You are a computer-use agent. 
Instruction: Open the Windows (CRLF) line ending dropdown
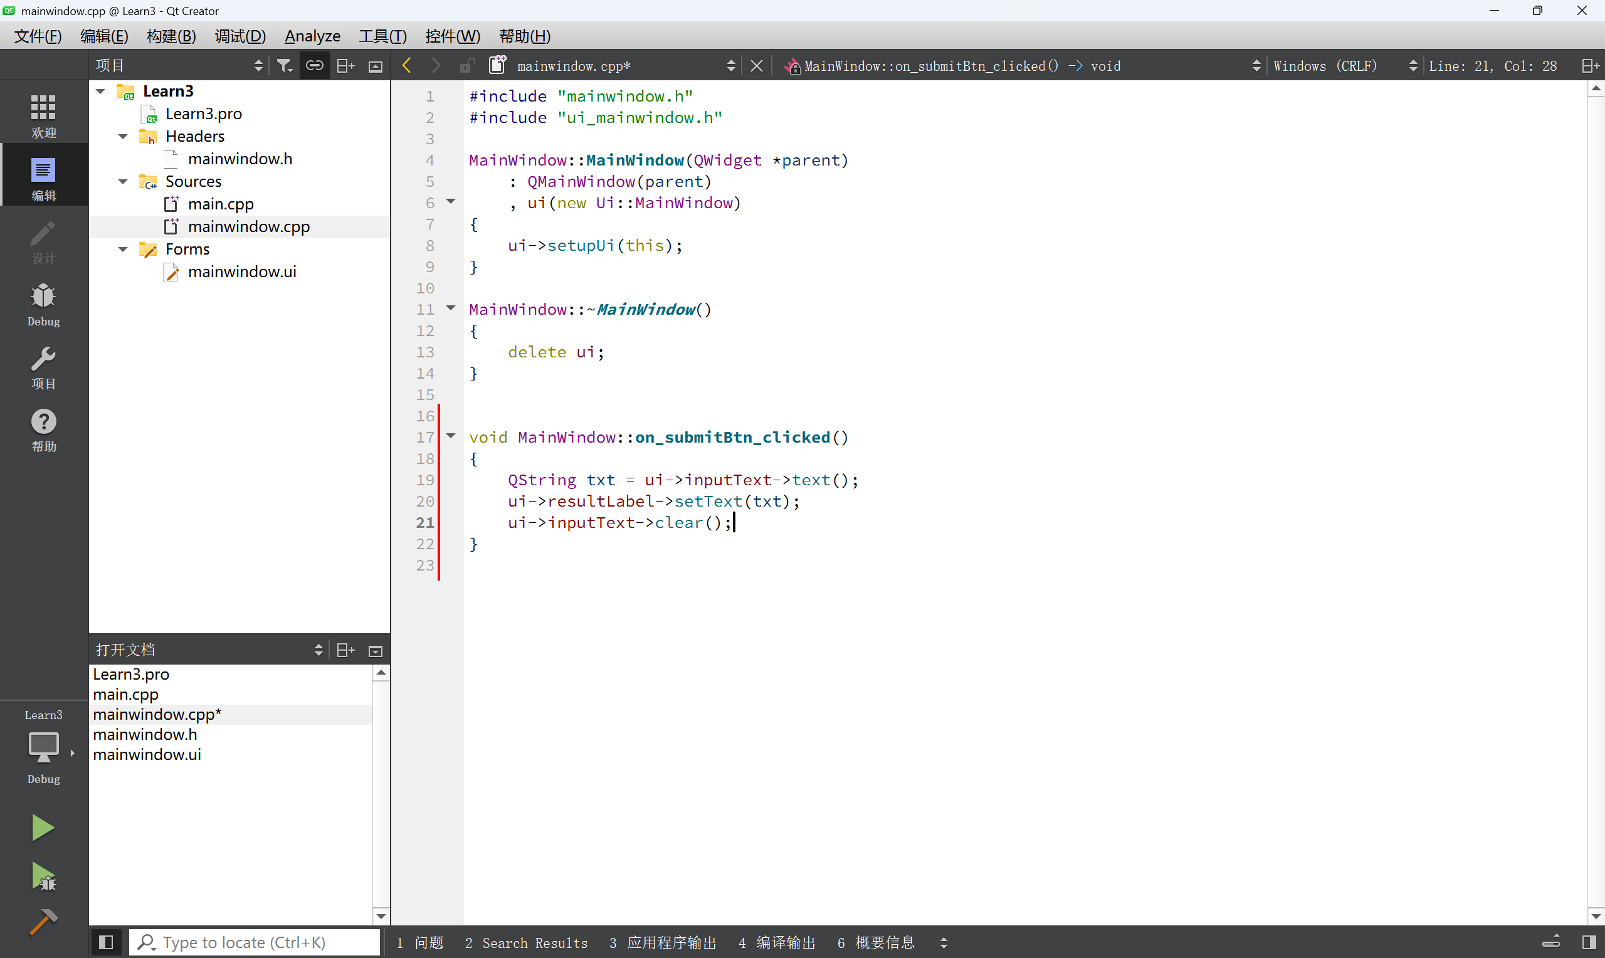pyautogui.click(x=1345, y=66)
